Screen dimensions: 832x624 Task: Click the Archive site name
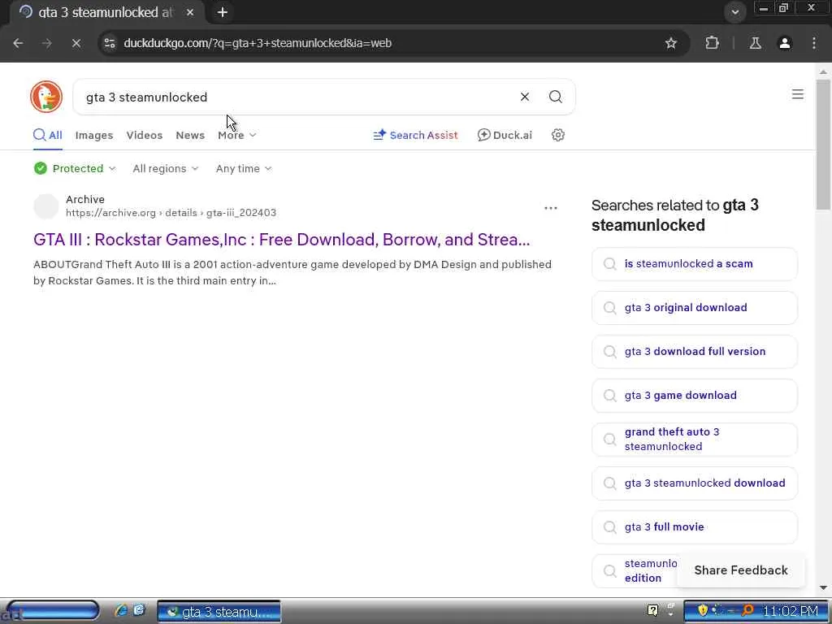click(x=84, y=200)
